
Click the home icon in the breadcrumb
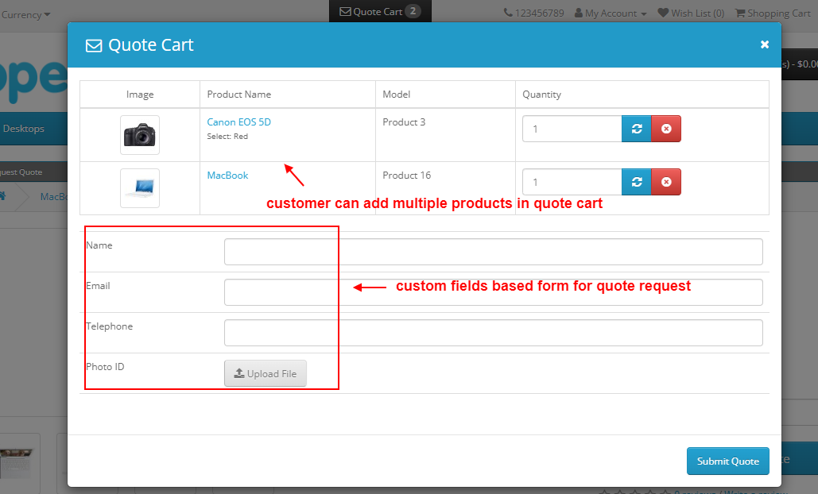point(3,195)
